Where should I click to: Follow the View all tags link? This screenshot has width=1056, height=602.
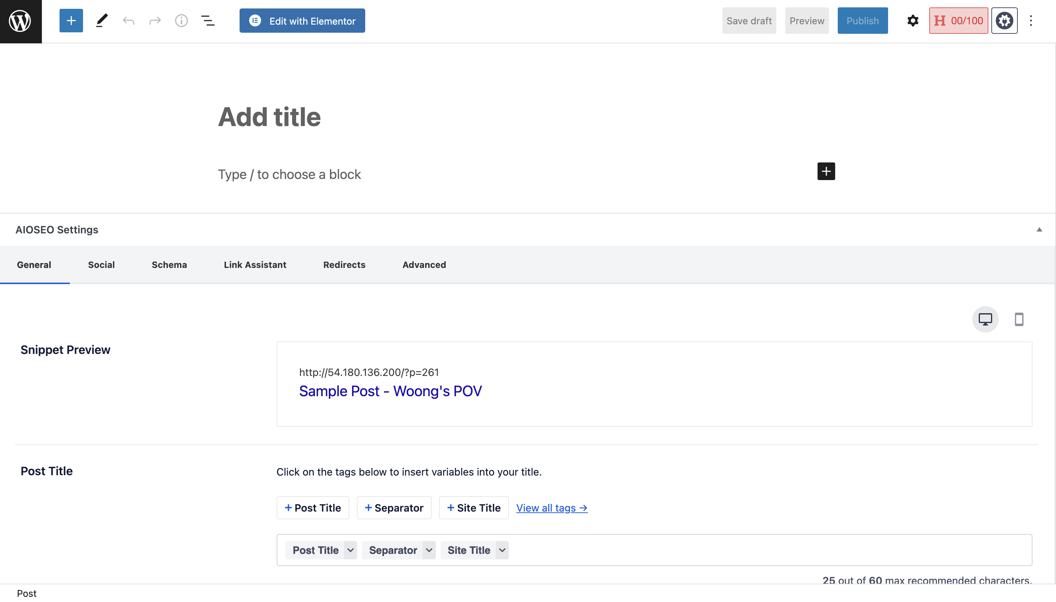(552, 508)
